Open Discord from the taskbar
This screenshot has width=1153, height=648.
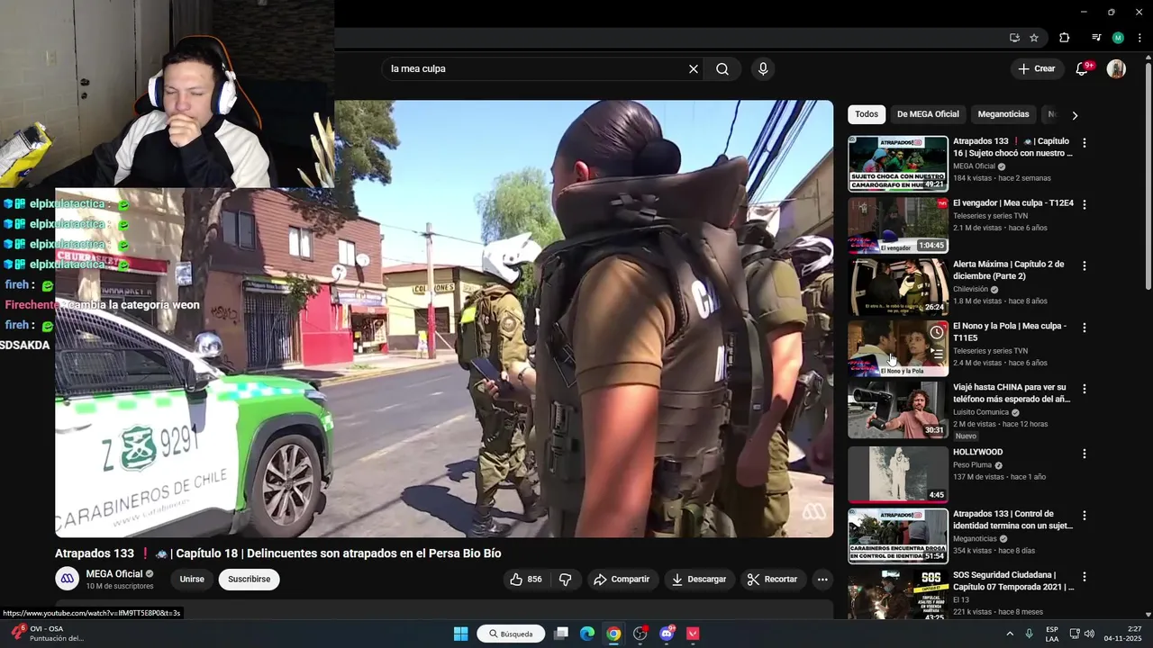point(667,634)
